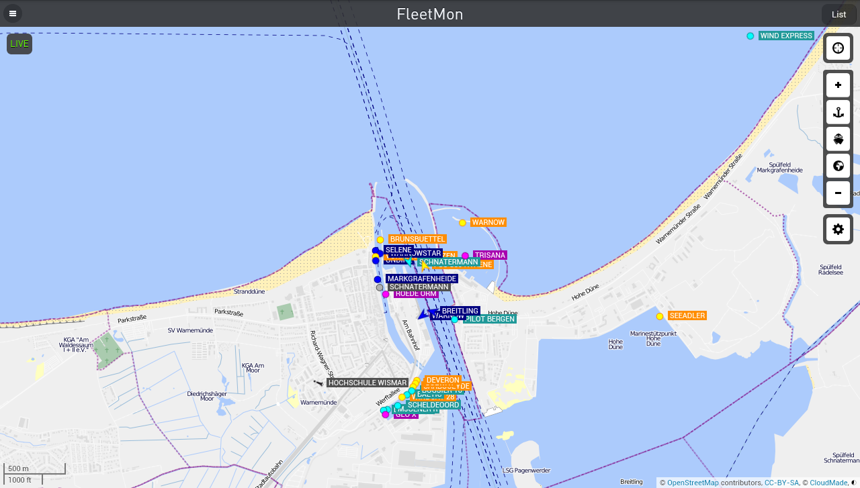Click the HOCHSCHULE WISMAR label
Viewport: 860px width, 488px height.
368,383
